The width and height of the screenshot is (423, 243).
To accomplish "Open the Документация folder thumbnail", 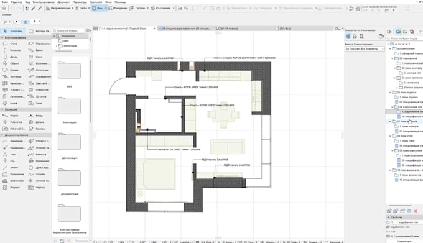I will [69, 177].
